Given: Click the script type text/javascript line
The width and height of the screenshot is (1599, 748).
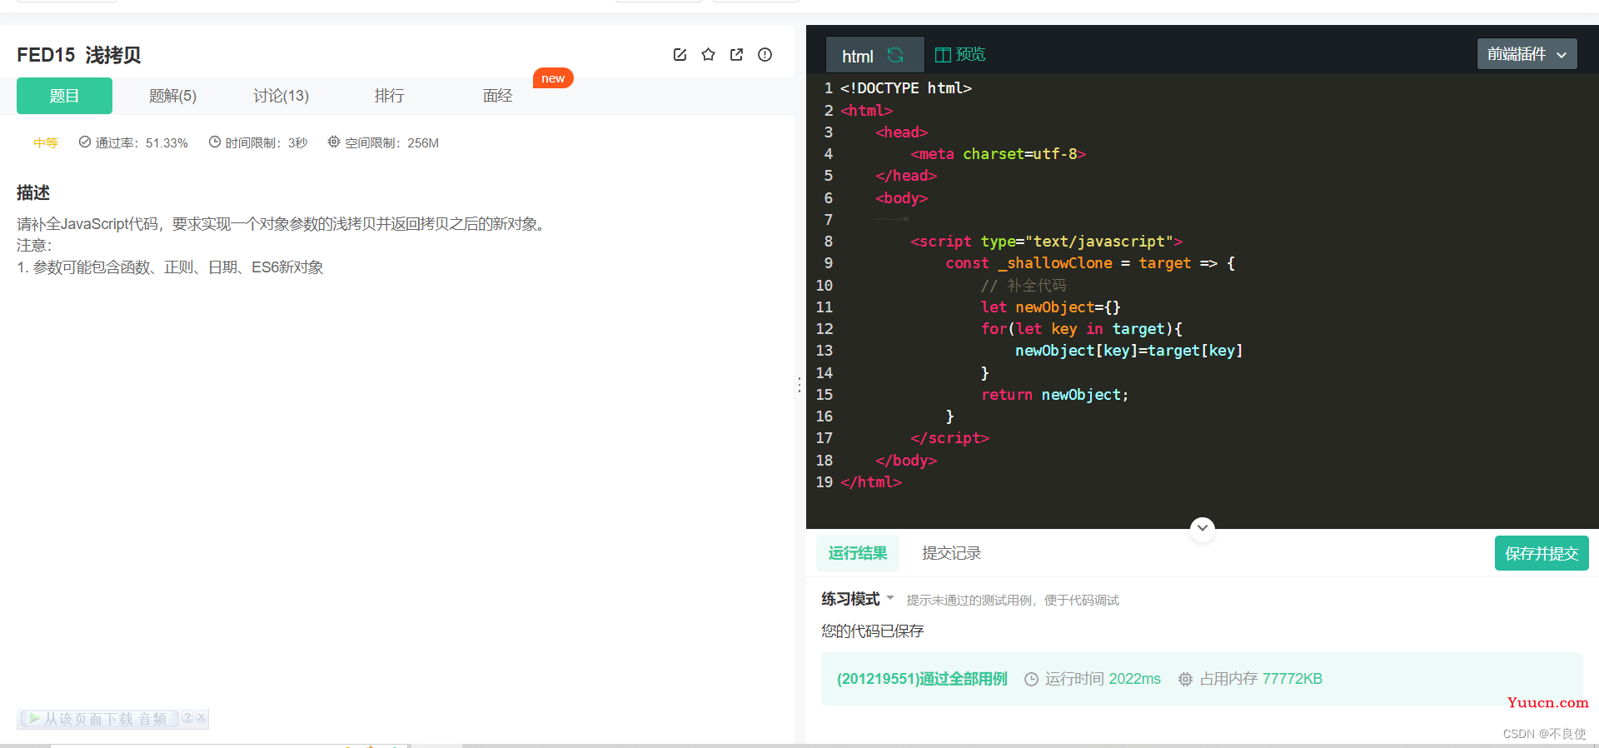Looking at the screenshot, I should pyautogui.click(x=1046, y=242).
